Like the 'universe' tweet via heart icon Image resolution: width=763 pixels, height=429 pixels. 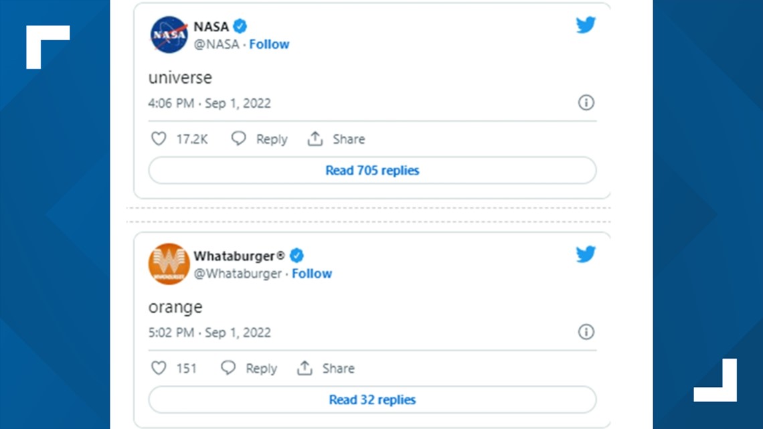(159, 139)
